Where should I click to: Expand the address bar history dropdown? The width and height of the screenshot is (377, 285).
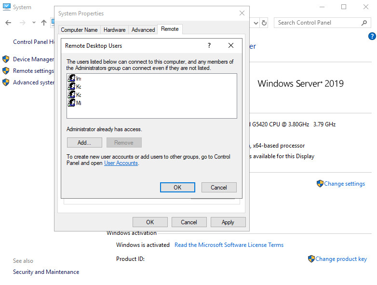click(256, 23)
